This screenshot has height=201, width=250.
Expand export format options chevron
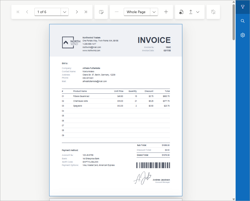point(198,12)
